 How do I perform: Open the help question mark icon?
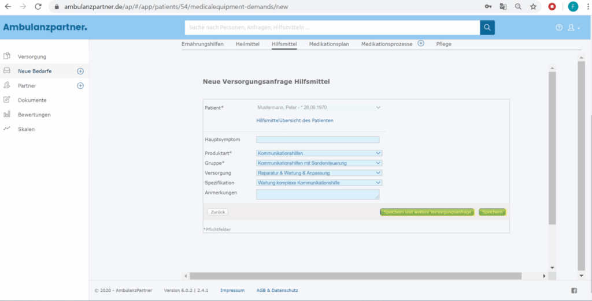point(559,28)
